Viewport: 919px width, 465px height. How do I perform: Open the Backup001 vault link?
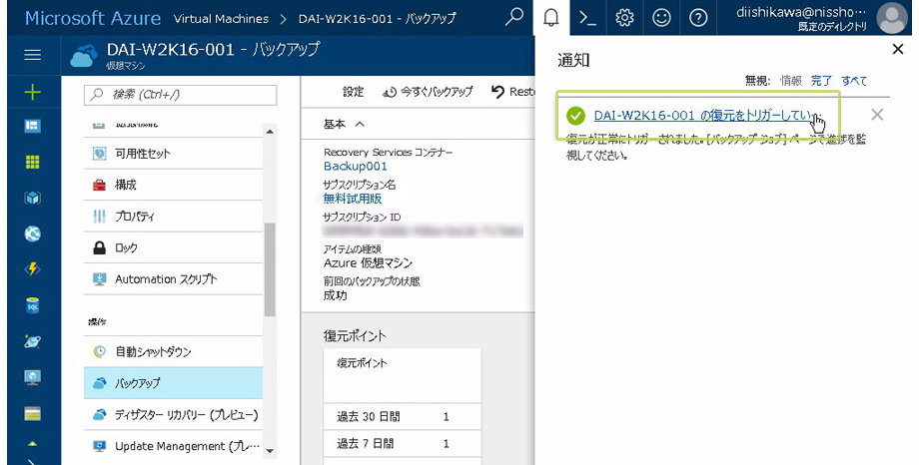(356, 167)
